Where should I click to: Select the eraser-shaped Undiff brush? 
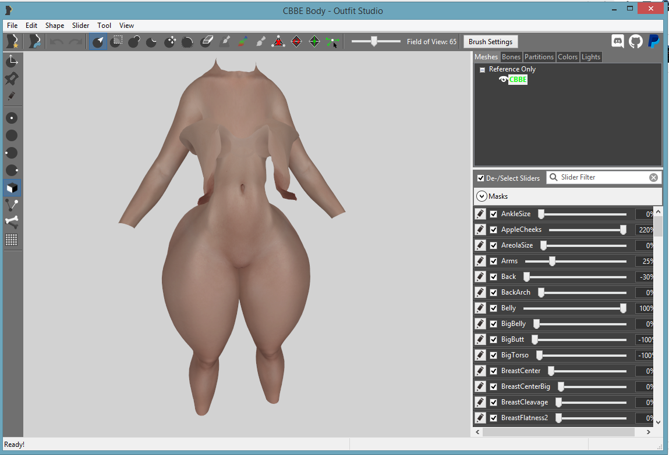tap(207, 42)
